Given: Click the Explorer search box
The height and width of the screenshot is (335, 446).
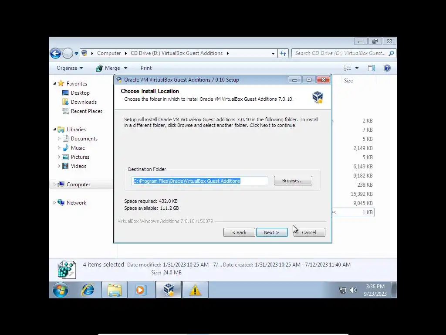Looking at the screenshot, I should [x=340, y=53].
